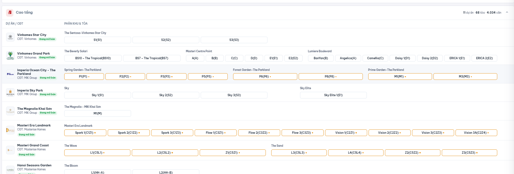514x174 pixels.
Task: Select Sky 1(S1) tower
Action: pos(98,95)
